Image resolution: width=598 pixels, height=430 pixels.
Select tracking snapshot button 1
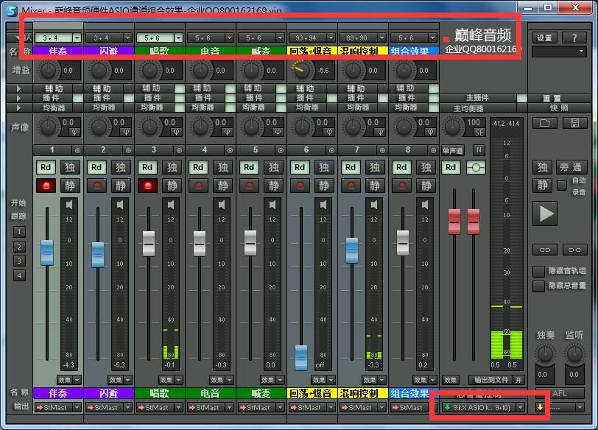click(19, 232)
